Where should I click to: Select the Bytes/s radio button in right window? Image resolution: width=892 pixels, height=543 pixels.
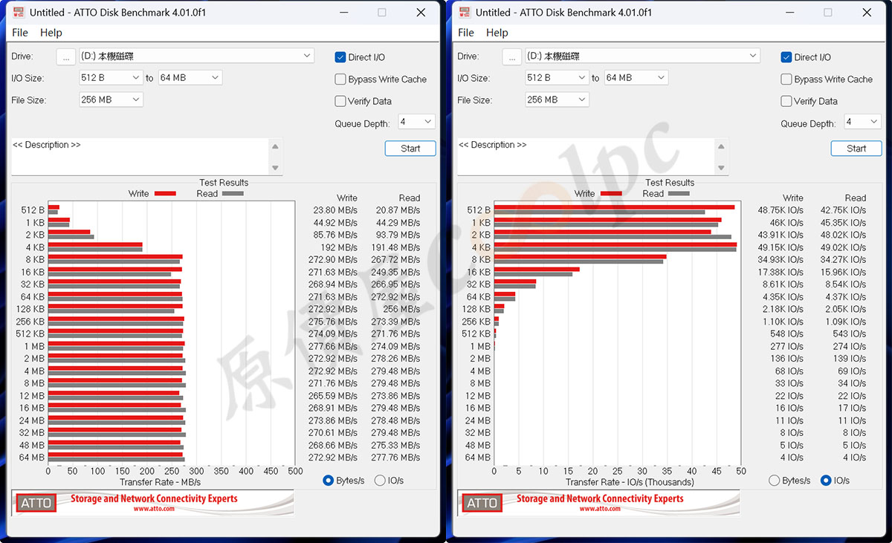774,481
